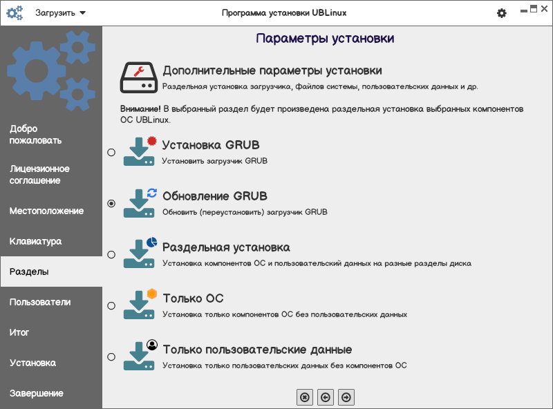Maximize the installer window
This screenshot has width=553, height=409.
click(x=534, y=9)
